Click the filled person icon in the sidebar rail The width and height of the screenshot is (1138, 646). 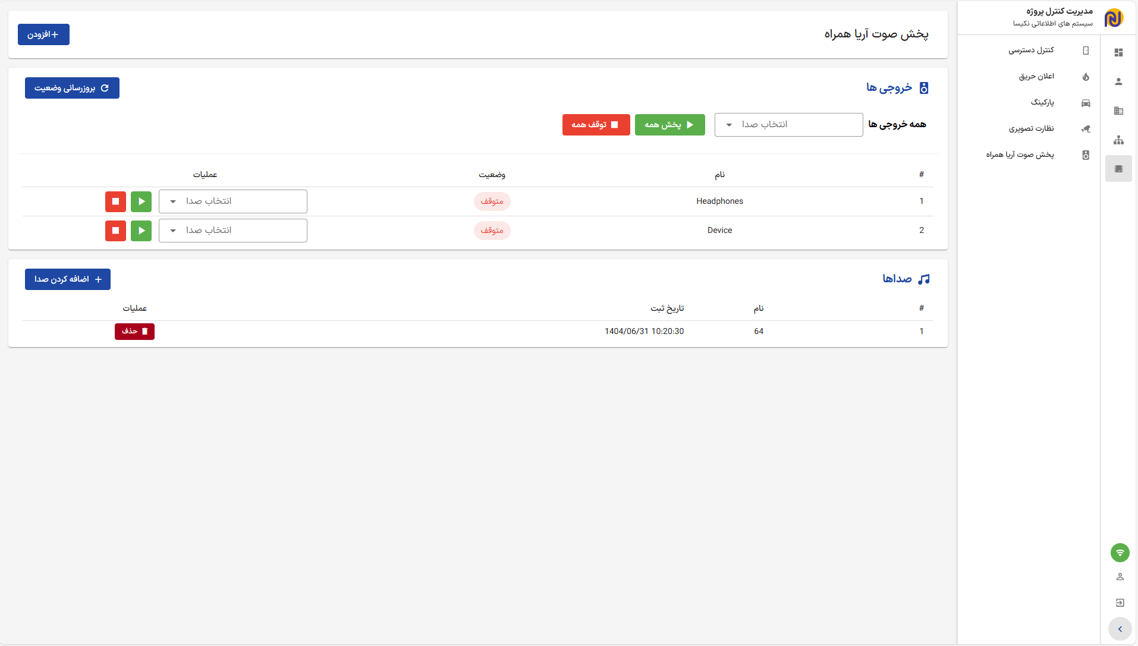pos(1118,81)
